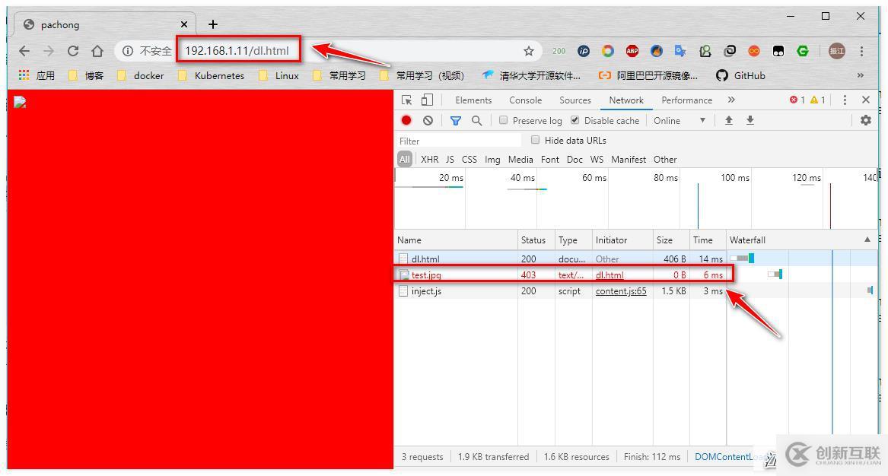Click the content.js:65 initiator link

[x=621, y=291]
